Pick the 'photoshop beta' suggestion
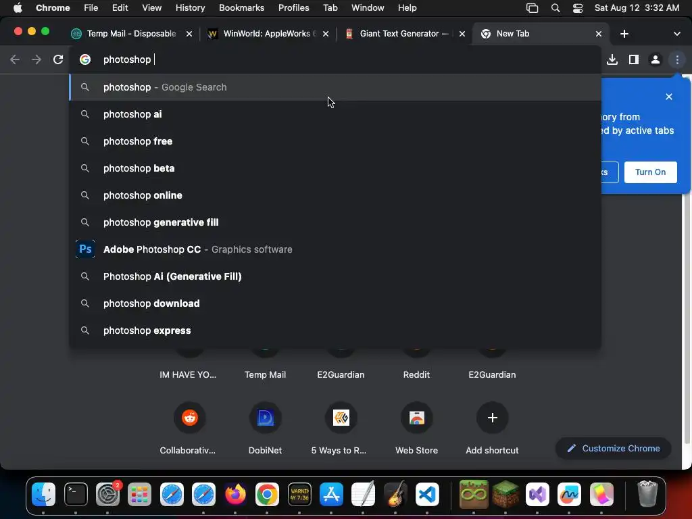The image size is (692, 519). tap(335, 168)
